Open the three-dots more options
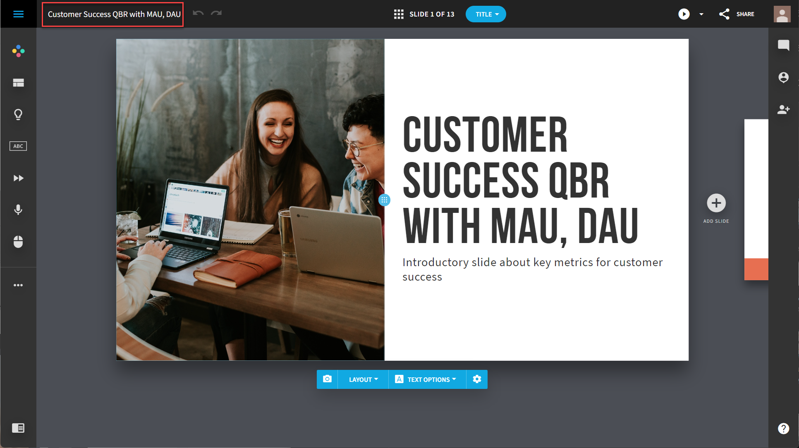 point(18,285)
